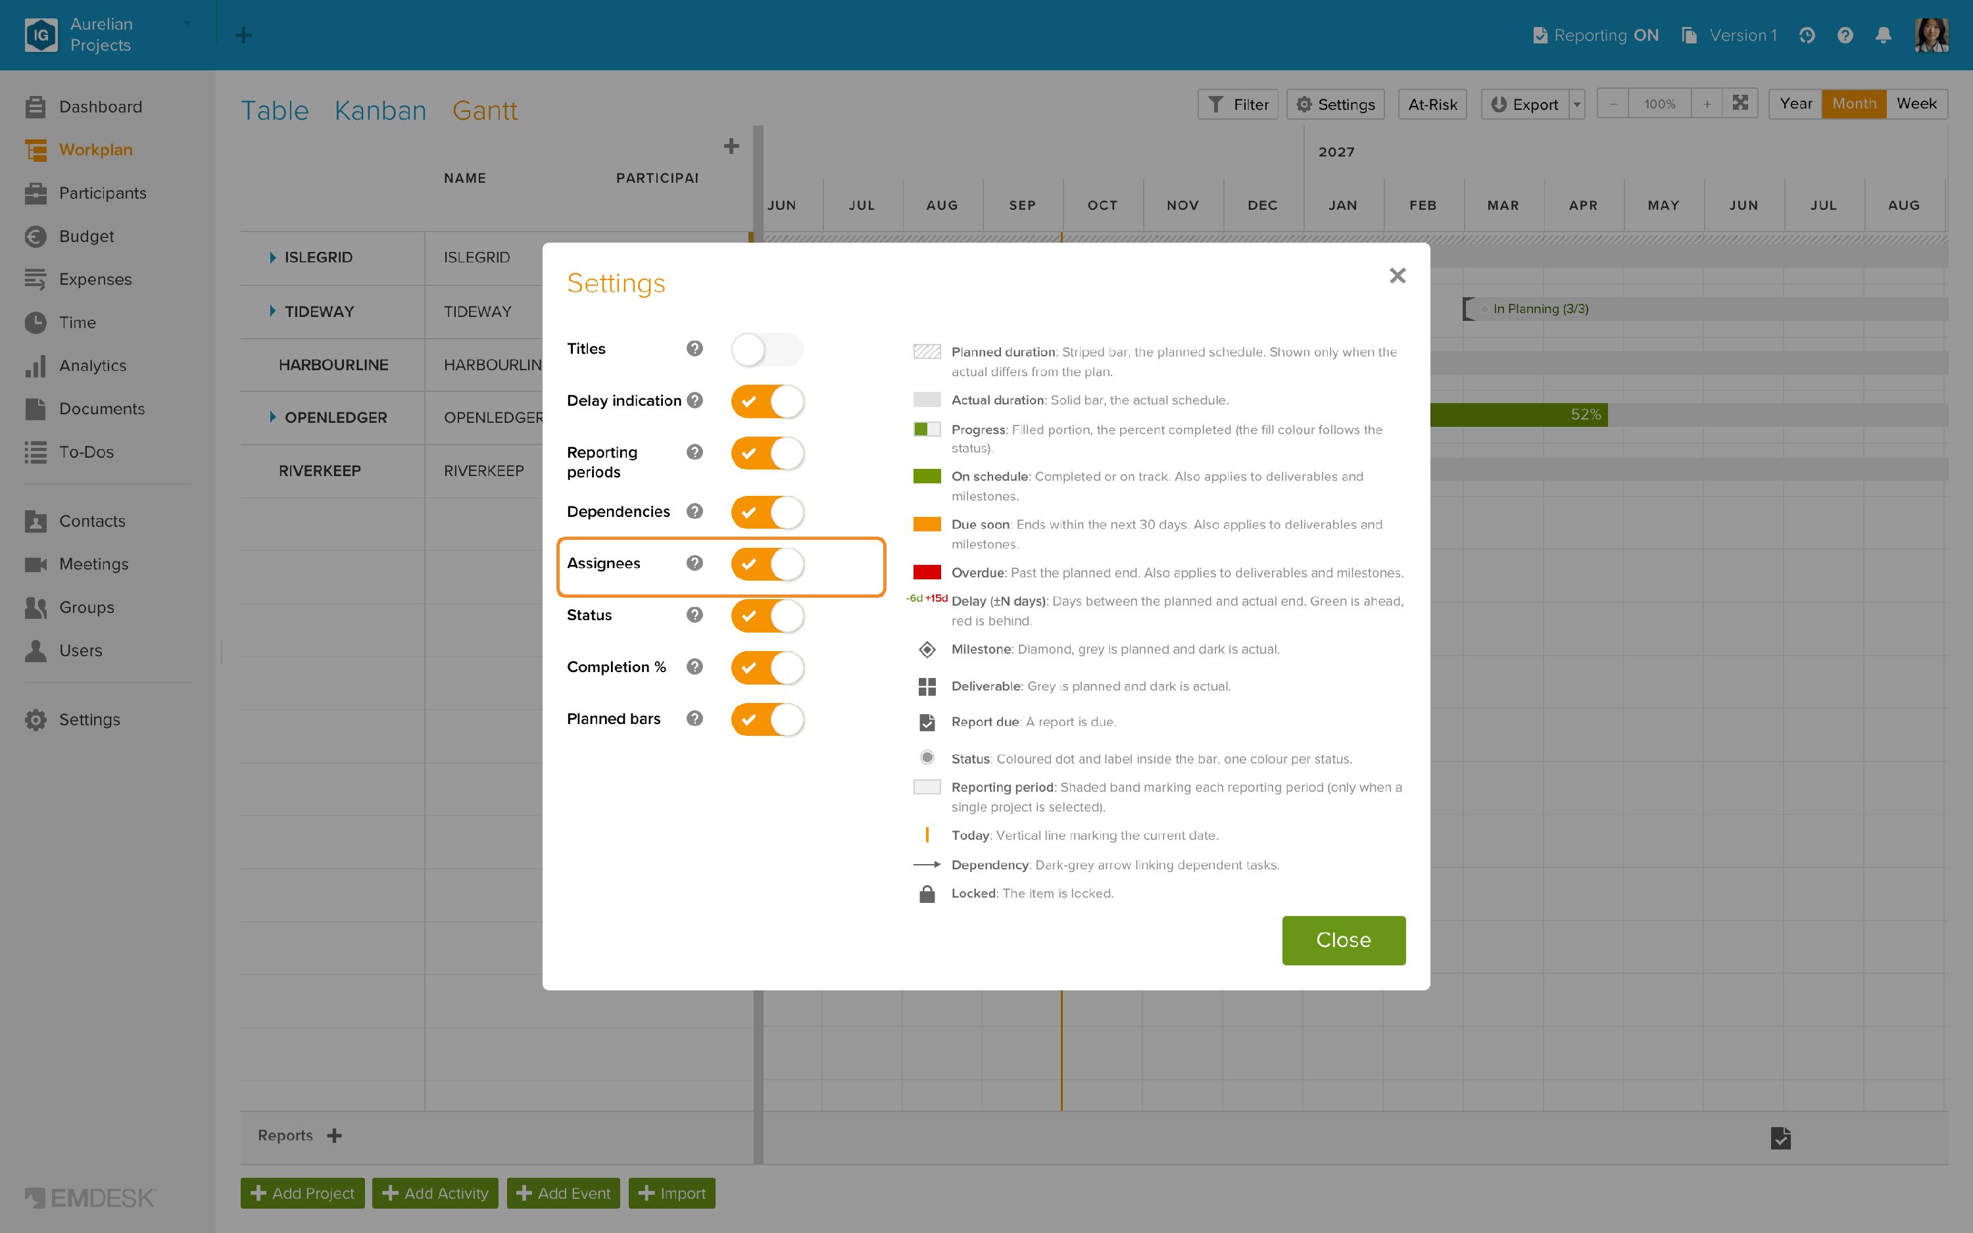The width and height of the screenshot is (1973, 1233).
Task: Click the green Close button
Action: click(1344, 940)
